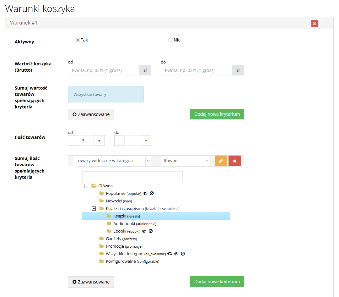Click ban icon next to Wszystkie dostępne
Viewport: 339px width, 297px height.
coord(183,254)
